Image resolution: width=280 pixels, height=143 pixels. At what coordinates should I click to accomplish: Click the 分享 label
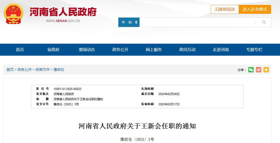pos(242,70)
